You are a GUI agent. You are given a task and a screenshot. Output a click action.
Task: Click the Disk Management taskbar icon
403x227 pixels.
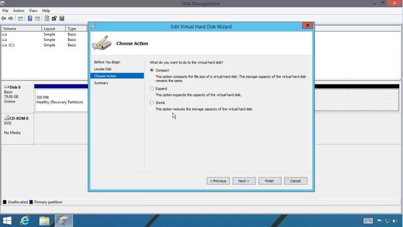point(64,221)
